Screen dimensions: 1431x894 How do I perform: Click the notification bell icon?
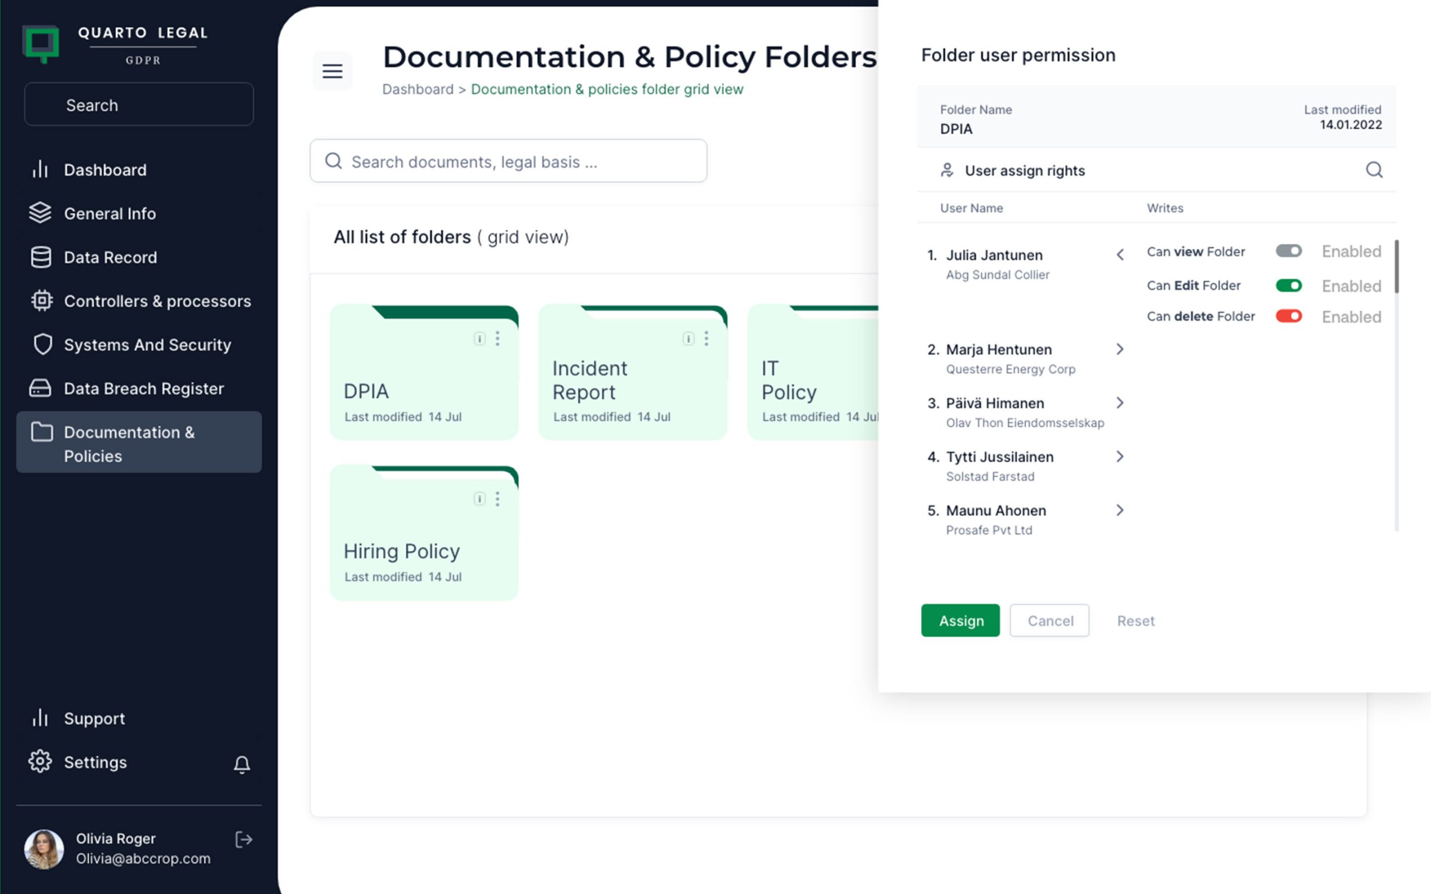[241, 764]
